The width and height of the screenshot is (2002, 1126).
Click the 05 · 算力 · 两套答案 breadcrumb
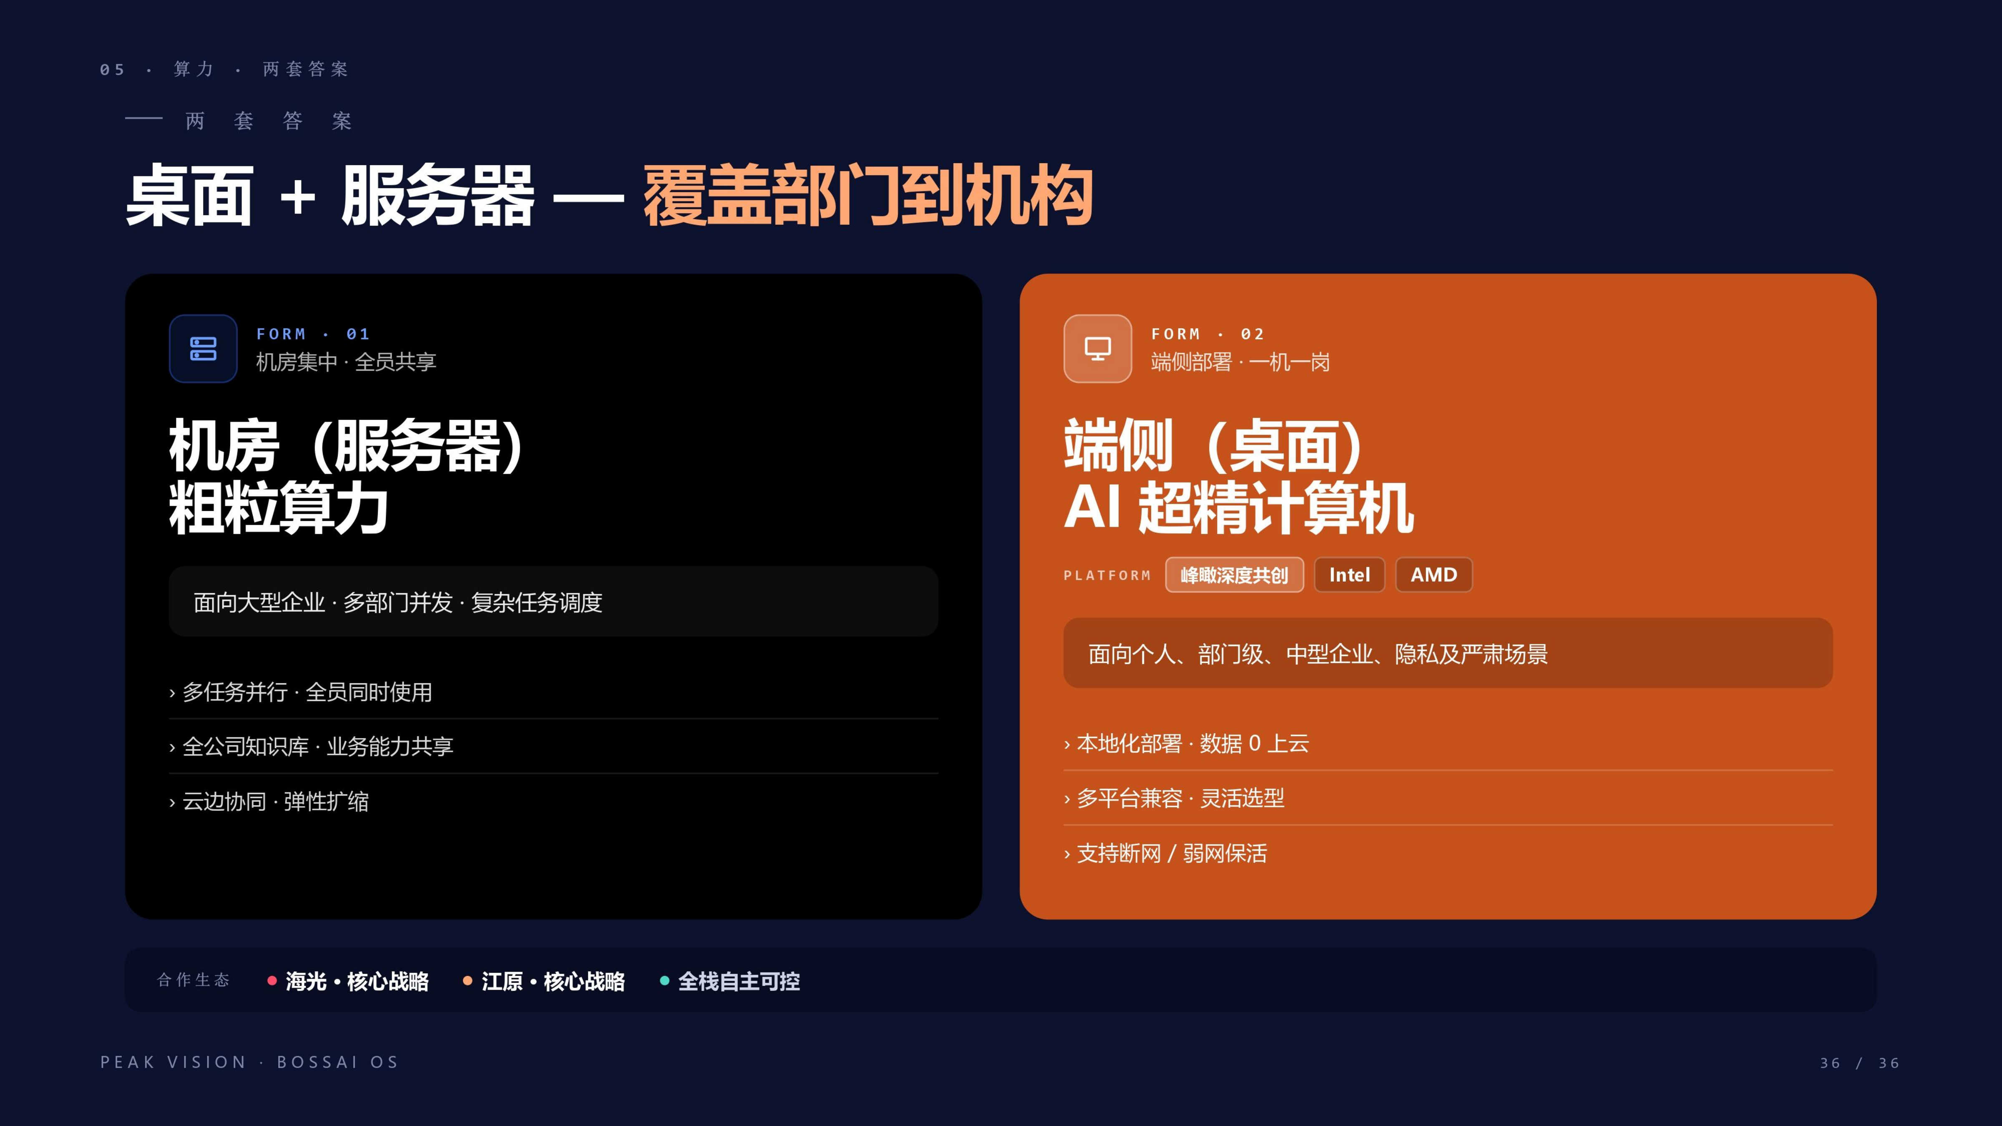225,69
